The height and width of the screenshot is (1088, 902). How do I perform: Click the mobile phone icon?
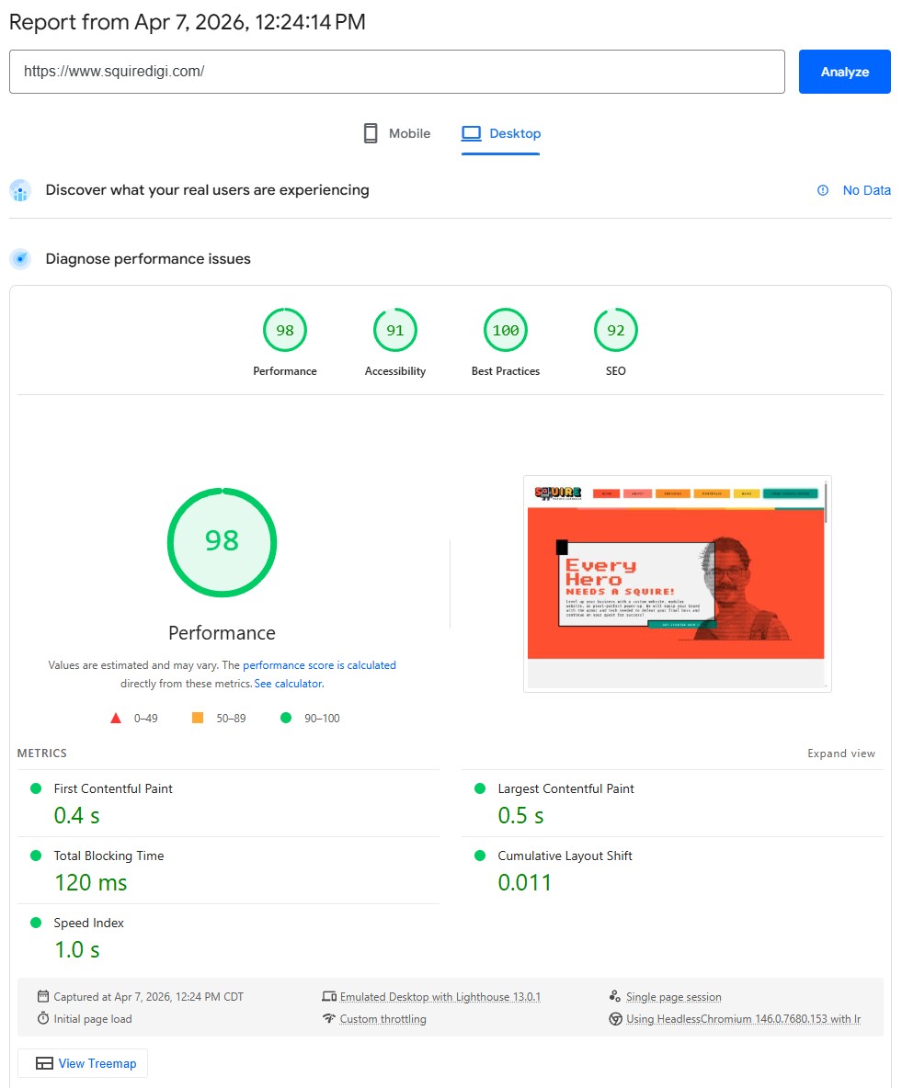pyautogui.click(x=371, y=133)
